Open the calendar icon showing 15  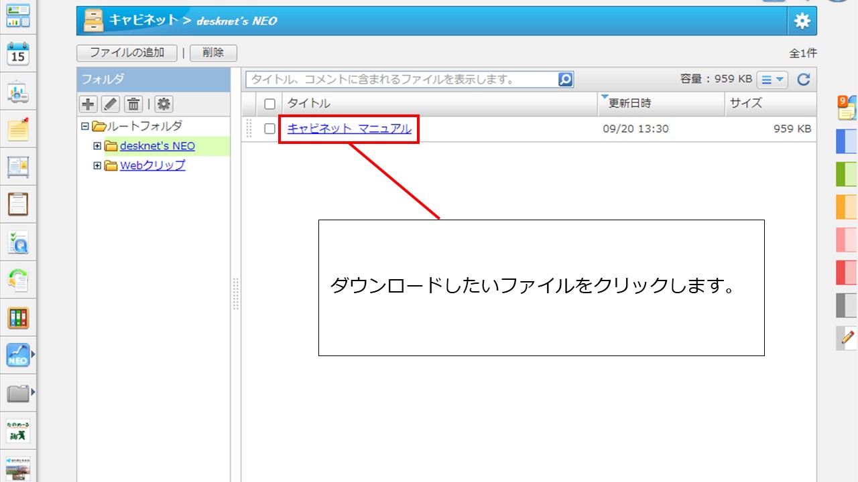(18, 54)
